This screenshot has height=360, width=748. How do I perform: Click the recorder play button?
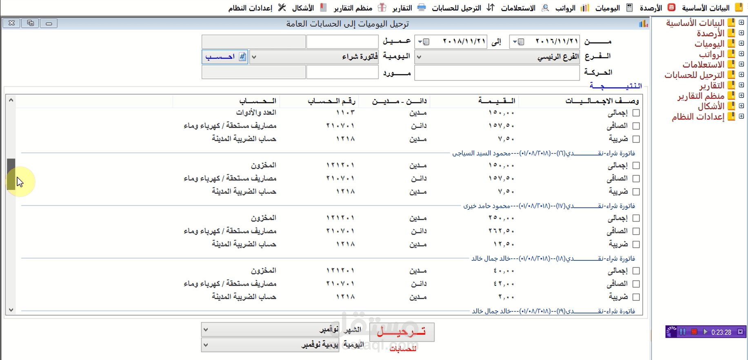tap(705, 332)
